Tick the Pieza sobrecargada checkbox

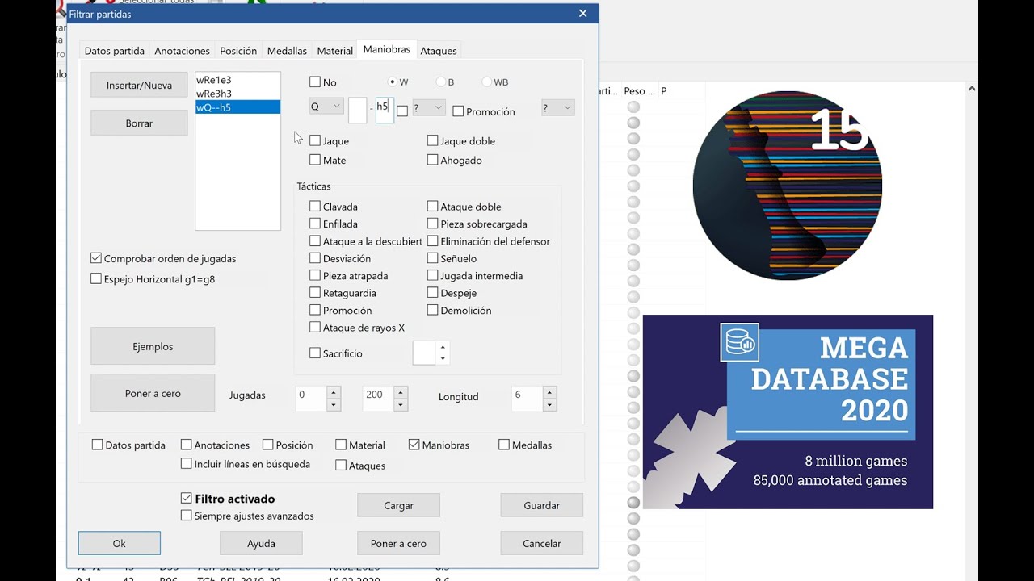(433, 224)
